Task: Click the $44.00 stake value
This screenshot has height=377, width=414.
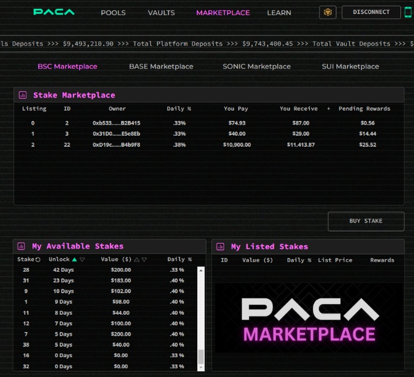Action: (x=121, y=313)
